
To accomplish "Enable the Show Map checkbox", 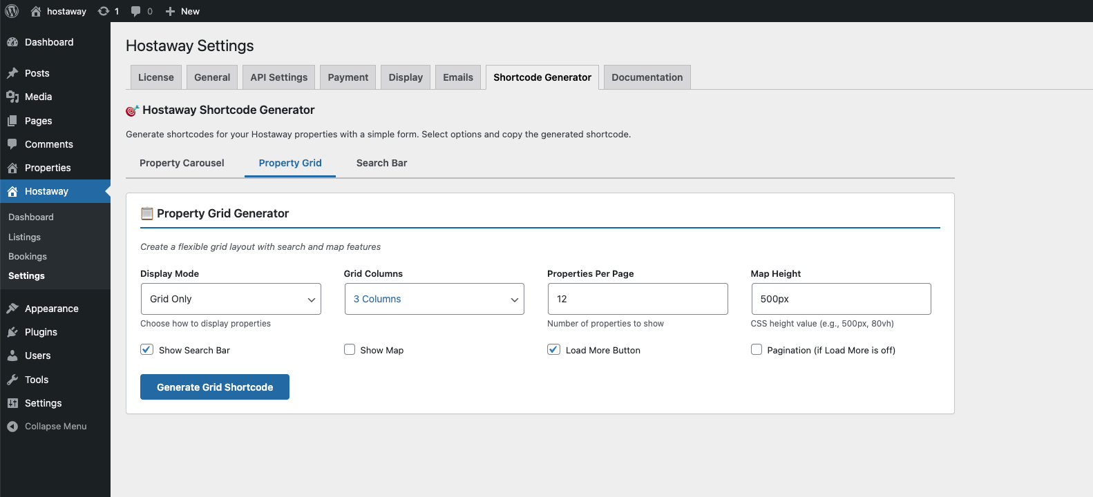I will coord(350,349).
